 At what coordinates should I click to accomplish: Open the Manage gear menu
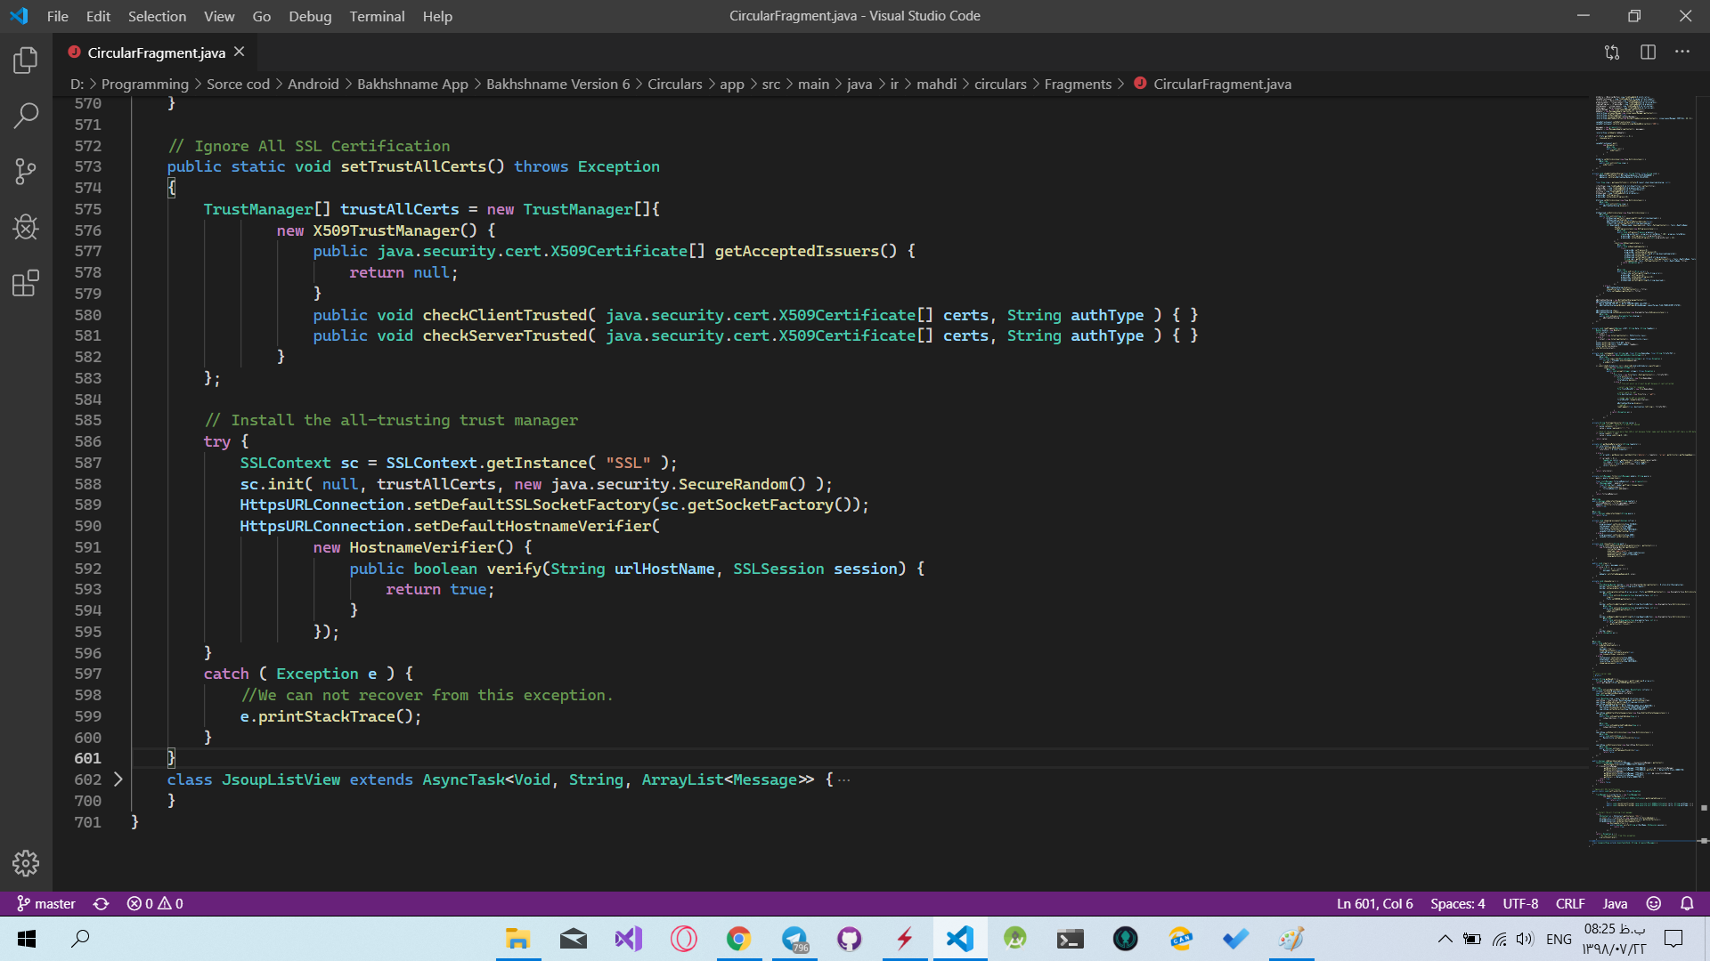point(26,862)
